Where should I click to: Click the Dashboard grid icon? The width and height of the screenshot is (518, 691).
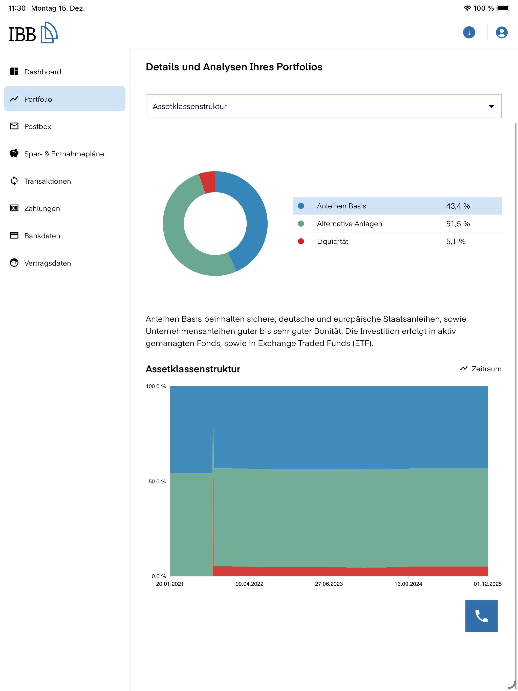pos(14,72)
